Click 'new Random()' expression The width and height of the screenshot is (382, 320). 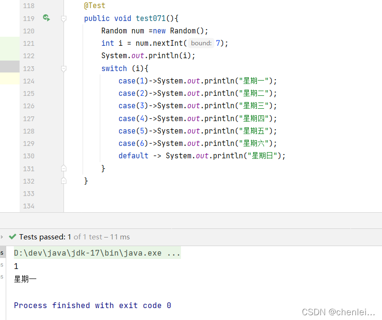178,31
